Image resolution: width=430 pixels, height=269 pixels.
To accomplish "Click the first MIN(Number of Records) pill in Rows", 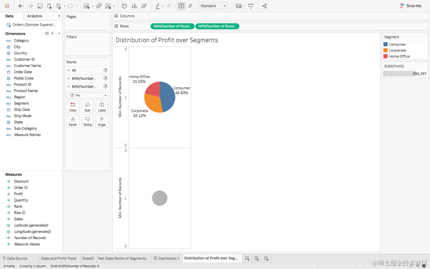I will [x=172, y=26].
